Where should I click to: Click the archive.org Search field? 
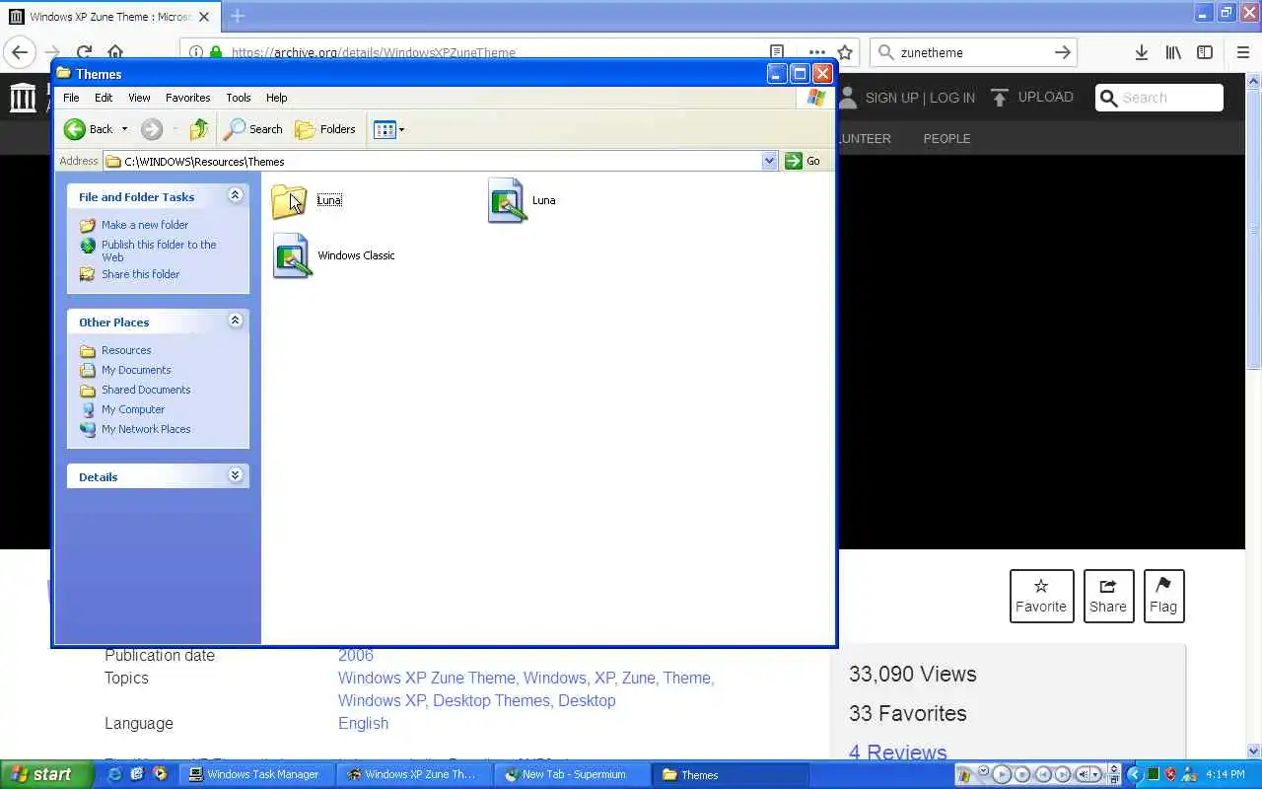[x=1160, y=98]
